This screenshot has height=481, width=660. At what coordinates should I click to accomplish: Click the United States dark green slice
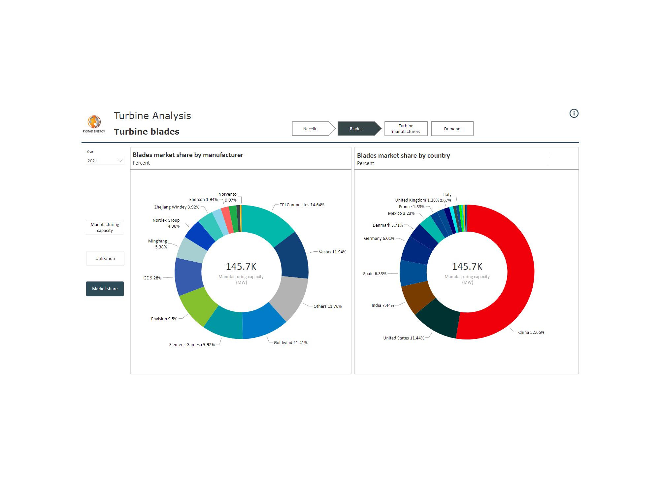440,319
